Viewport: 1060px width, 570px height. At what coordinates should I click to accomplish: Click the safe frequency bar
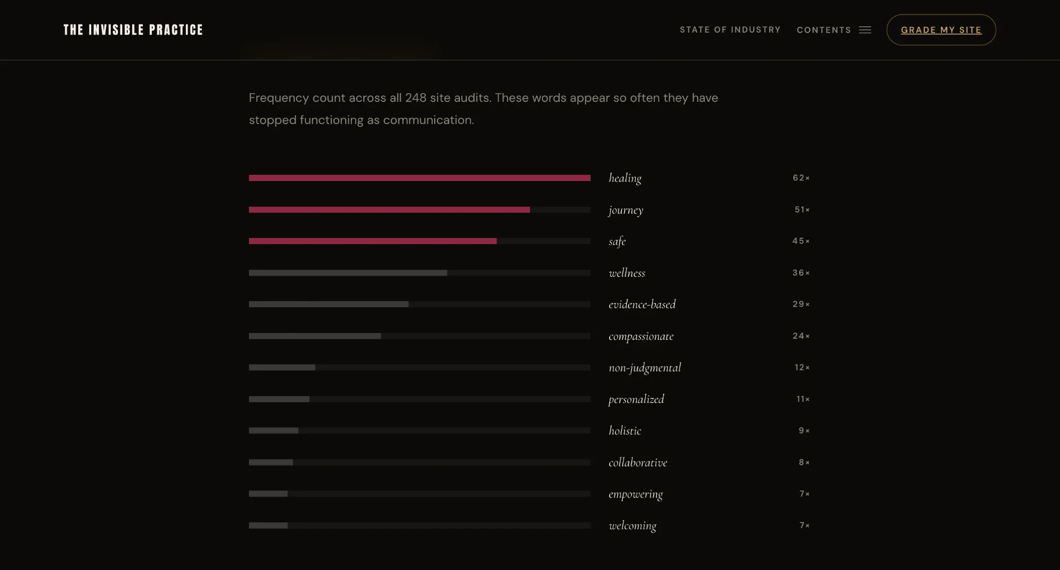419,241
